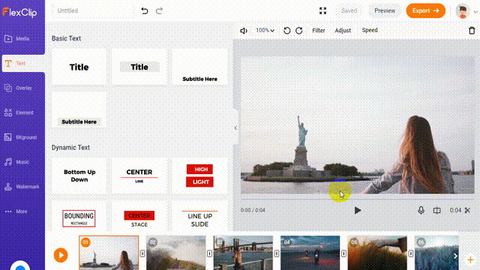Redo the last action
This screenshot has width=480, height=270.
pos(159,11)
